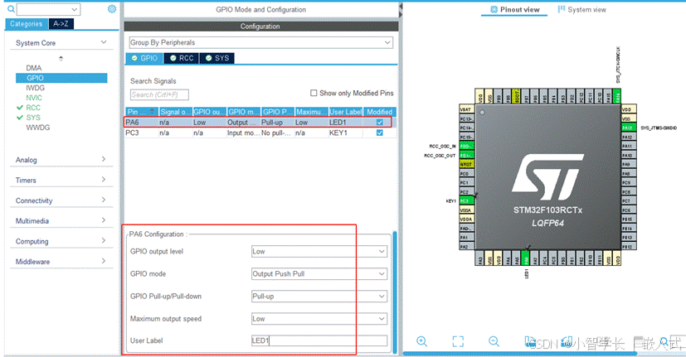Open the GPIO Pull-up/Pull-down dropdown
The width and height of the screenshot is (686, 357).
319,297
